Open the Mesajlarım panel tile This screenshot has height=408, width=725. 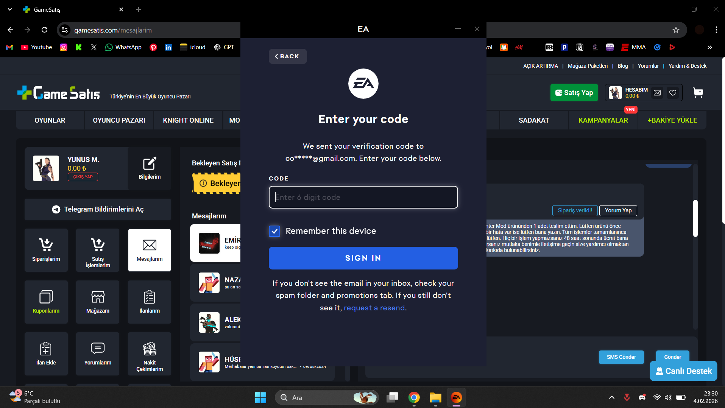pyautogui.click(x=150, y=250)
